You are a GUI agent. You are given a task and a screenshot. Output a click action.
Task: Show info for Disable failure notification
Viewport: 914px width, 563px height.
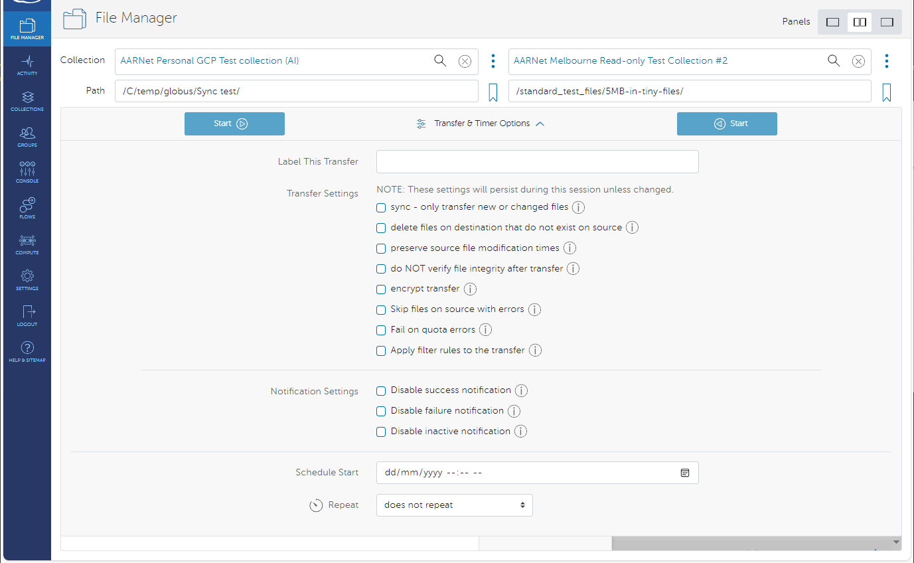click(514, 411)
